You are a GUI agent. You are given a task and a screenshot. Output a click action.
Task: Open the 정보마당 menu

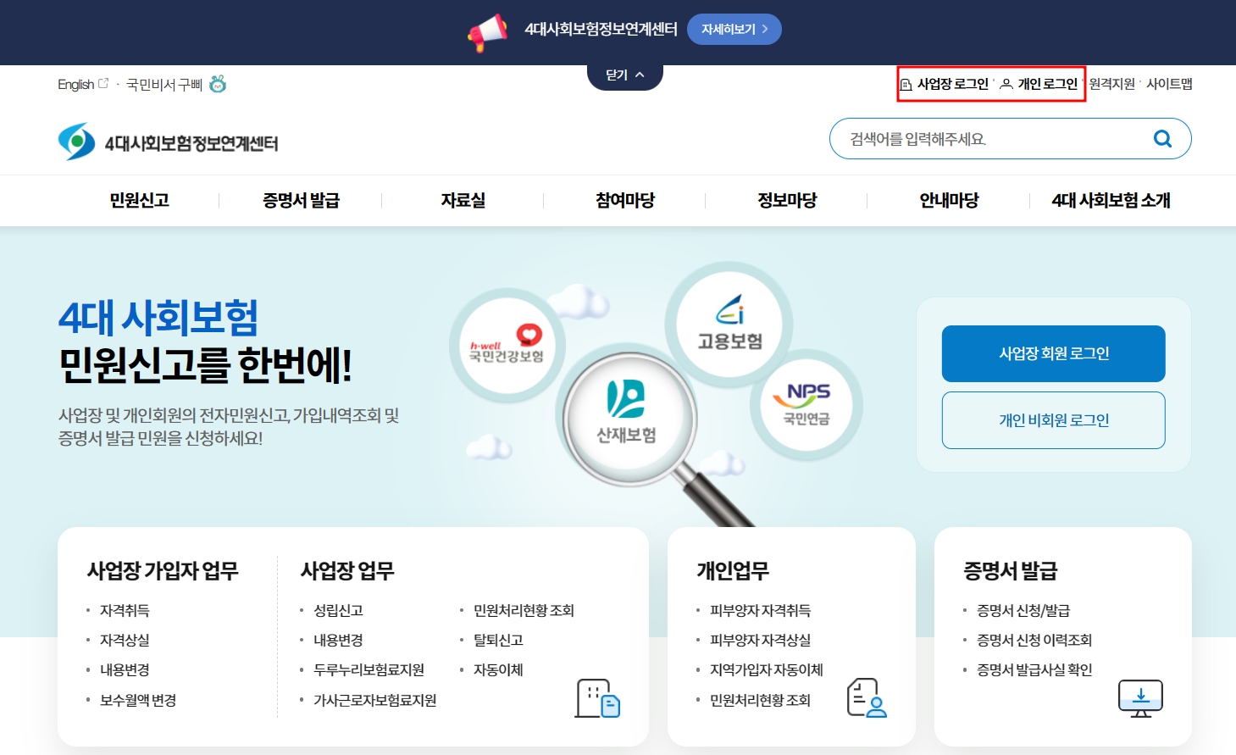(787, 200)
